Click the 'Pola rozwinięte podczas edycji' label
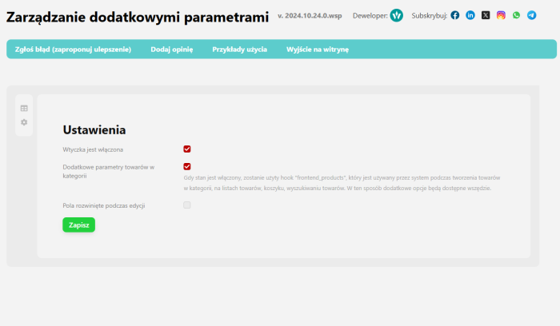Screen dimensions: 560x326 tap(104, 205)
